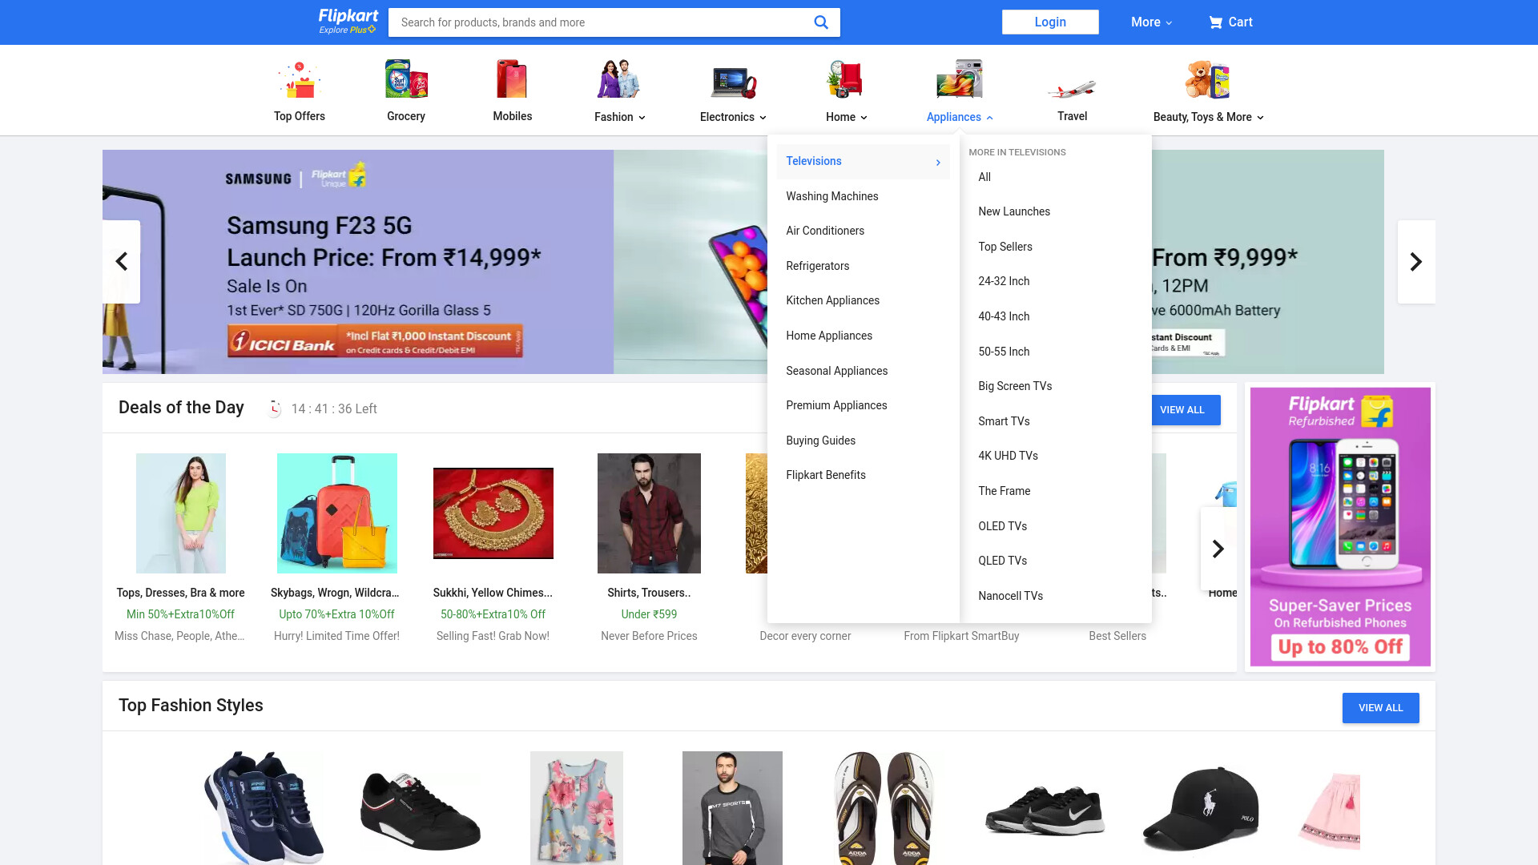Click the search magnifier icon
The width and height of the screenshot is (1538, 865).
click(821, 22)
